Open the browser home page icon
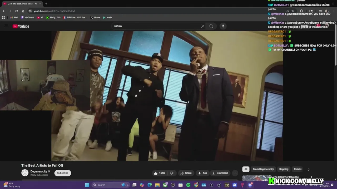This screenshot has height=189, width=337. point(23,11)
